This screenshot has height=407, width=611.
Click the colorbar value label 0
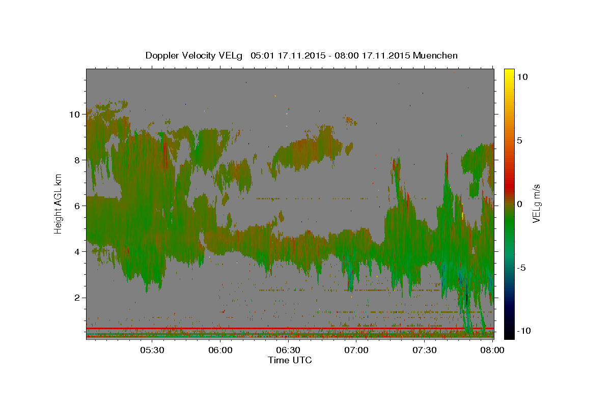click(520, 204)
